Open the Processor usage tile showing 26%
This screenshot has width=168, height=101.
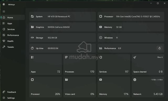45,87
